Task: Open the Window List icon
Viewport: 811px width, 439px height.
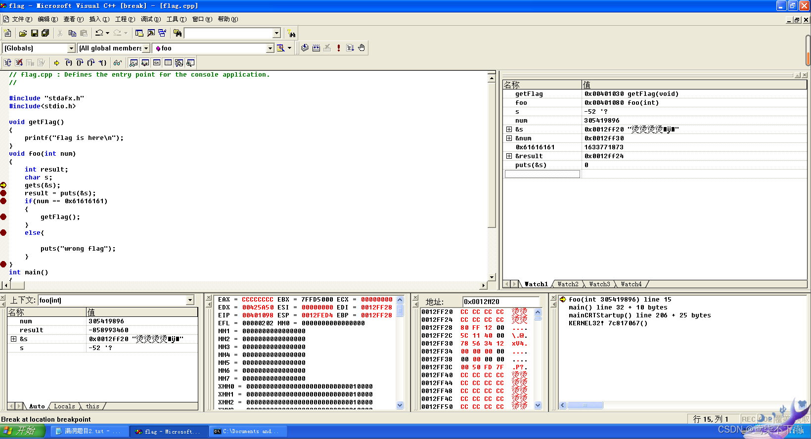Action: click(x=162, y=33)
